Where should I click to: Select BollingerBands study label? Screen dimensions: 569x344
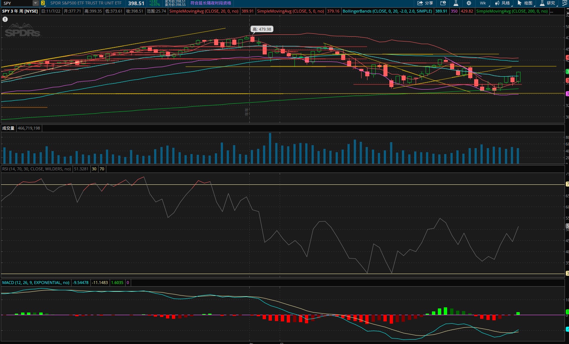point(387,11)
